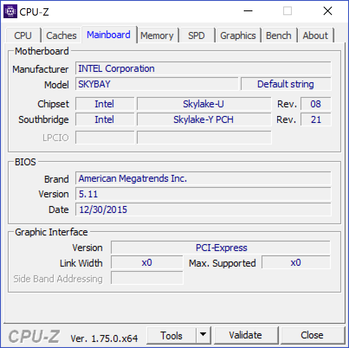The width and height of the screenshot is (349, 348).
Task: Go to the Memory tab
Action: [x=157, y=35]
